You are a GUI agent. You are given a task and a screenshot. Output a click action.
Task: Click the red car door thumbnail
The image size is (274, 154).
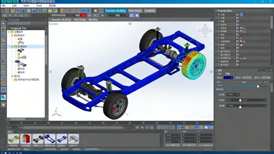pyautogui.click(x=25, y=138)
